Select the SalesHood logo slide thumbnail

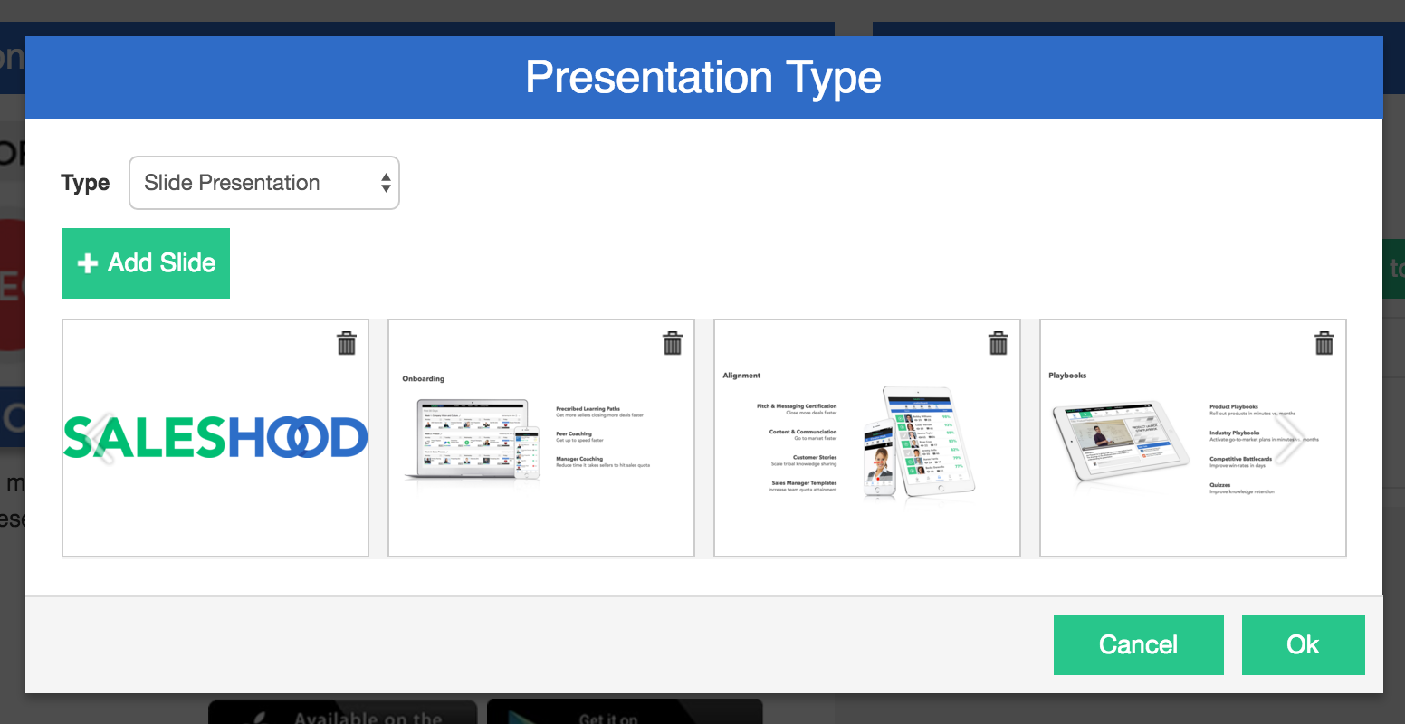tap(215, 438)
